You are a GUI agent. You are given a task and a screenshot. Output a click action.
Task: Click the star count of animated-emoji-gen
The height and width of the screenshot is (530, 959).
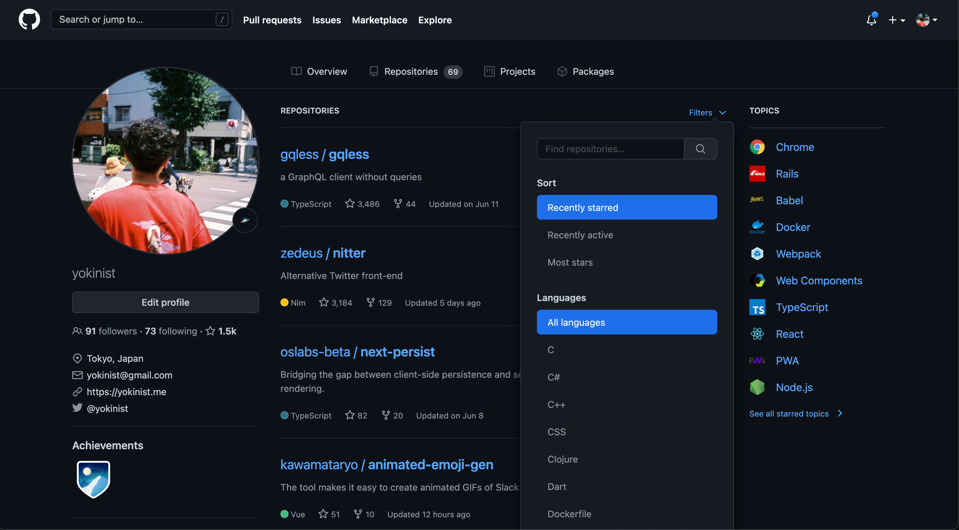click(x=329, y=514)
